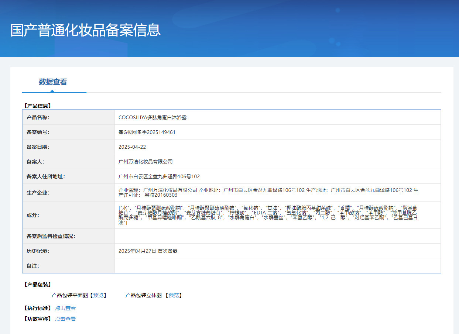This screenshot has height=334, width=459.
Task: Click the 备案编号 row label
Action: (38, 132)
